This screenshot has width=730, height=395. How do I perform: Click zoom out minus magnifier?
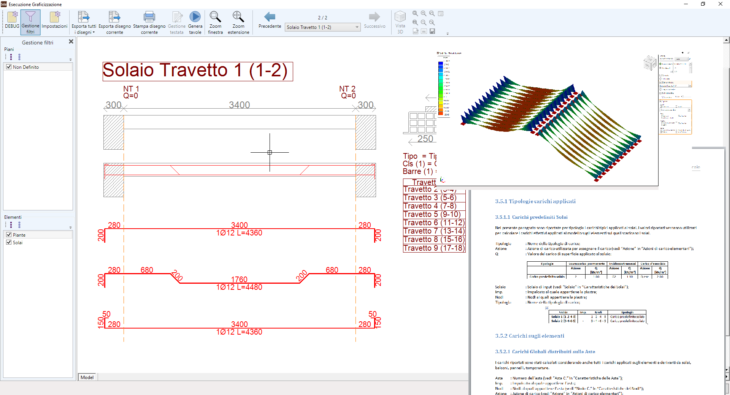click(x=424, y=22)
